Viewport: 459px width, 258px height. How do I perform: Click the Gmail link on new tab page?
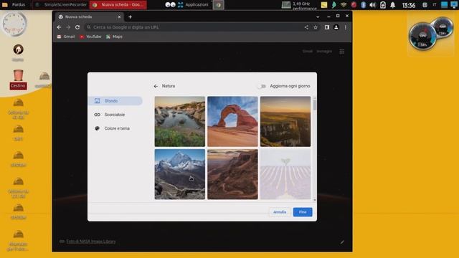point(308,51)
